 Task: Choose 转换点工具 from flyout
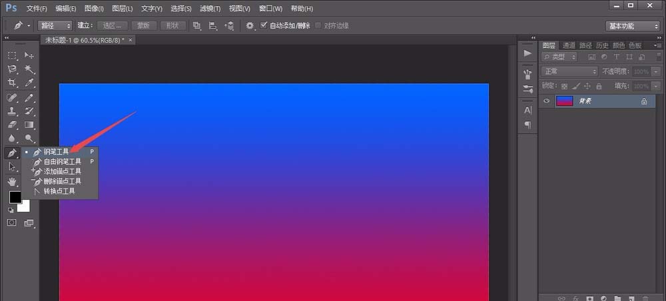[59, 191]
